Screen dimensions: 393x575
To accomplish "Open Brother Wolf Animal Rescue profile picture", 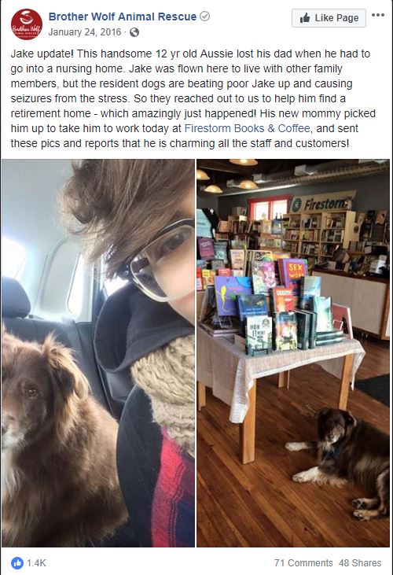I will click(27, 24).
